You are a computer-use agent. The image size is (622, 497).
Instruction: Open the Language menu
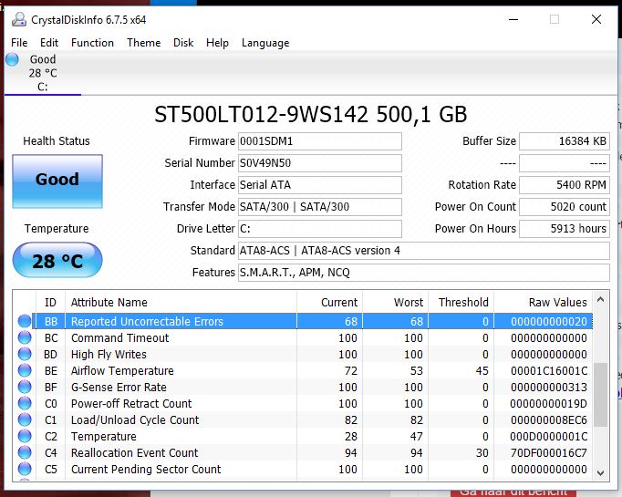point(265,43)
